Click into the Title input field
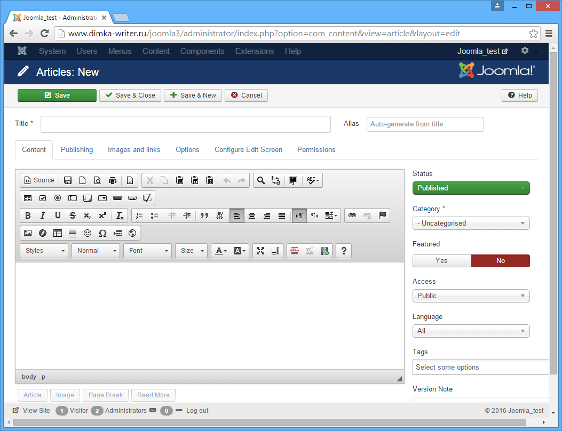The width and height of the screenshot is (562, 431). tap(186, 124)
